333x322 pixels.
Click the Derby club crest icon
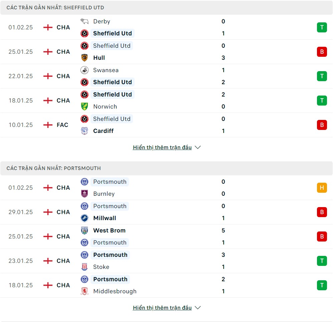[x=85, y=21]
